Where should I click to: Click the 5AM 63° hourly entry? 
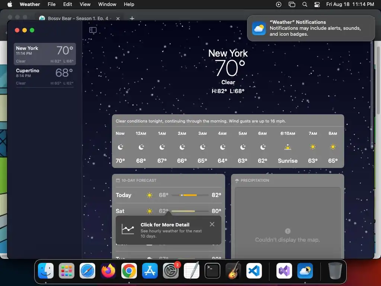tap(243, 147)
